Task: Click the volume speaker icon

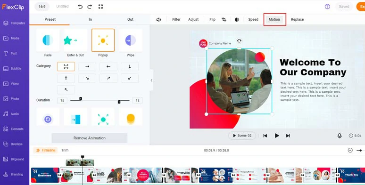Action: tap(158, 19)
